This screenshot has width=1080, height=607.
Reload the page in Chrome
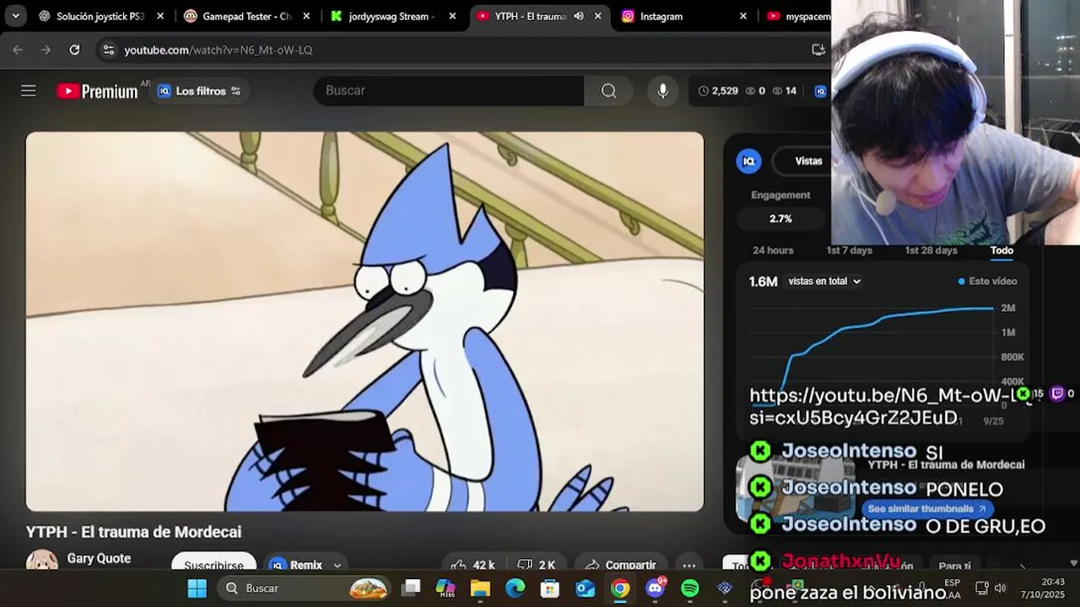(74, 50)
